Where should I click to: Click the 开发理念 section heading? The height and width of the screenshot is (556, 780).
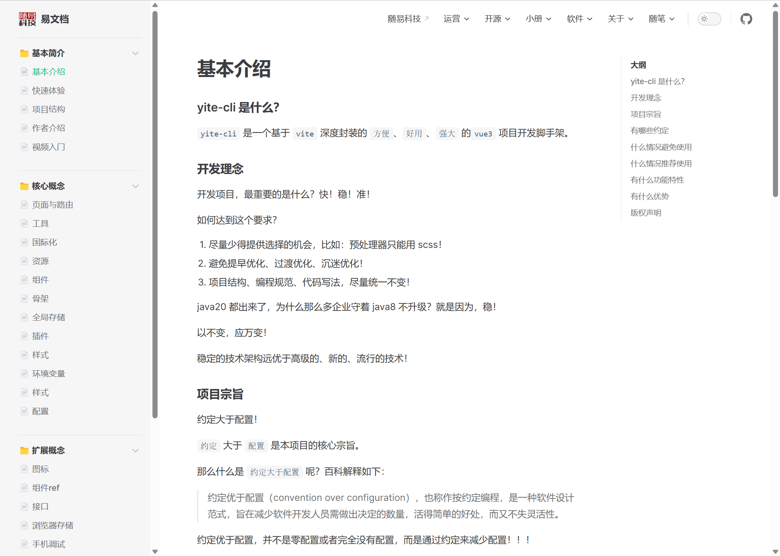[x=220, y=169]
